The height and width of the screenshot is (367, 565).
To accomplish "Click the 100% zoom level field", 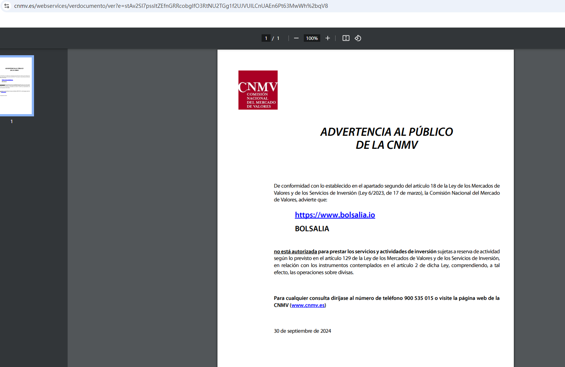I will coord(312,38).
